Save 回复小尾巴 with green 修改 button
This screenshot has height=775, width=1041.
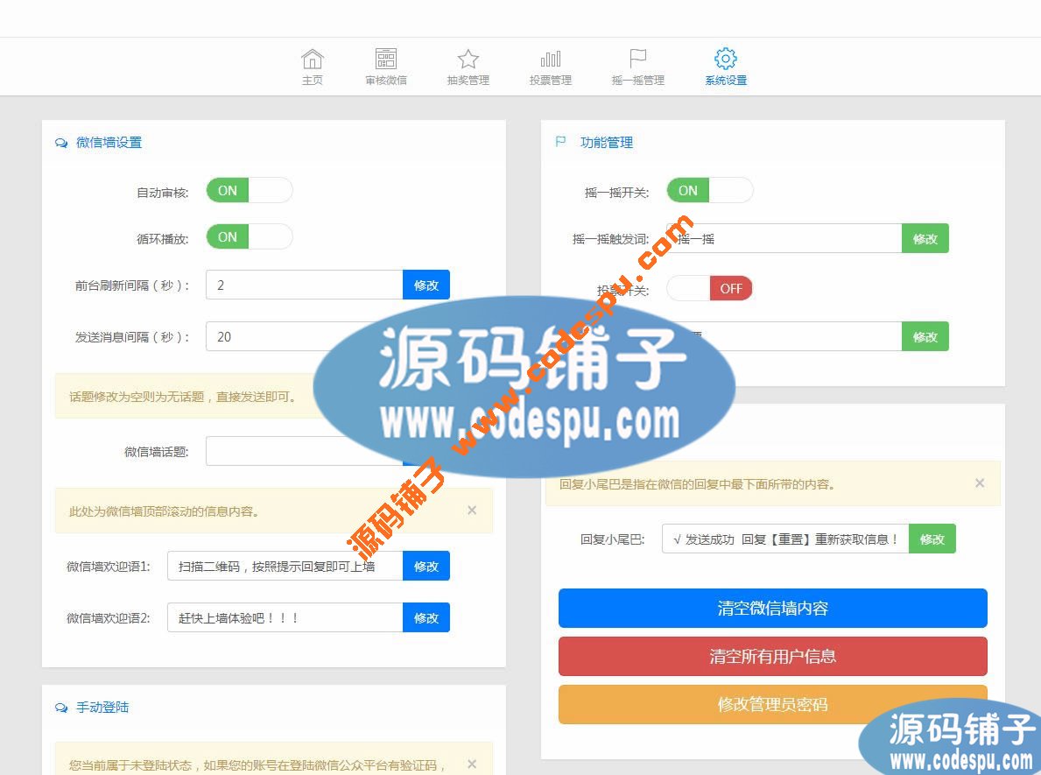[932, 539]
